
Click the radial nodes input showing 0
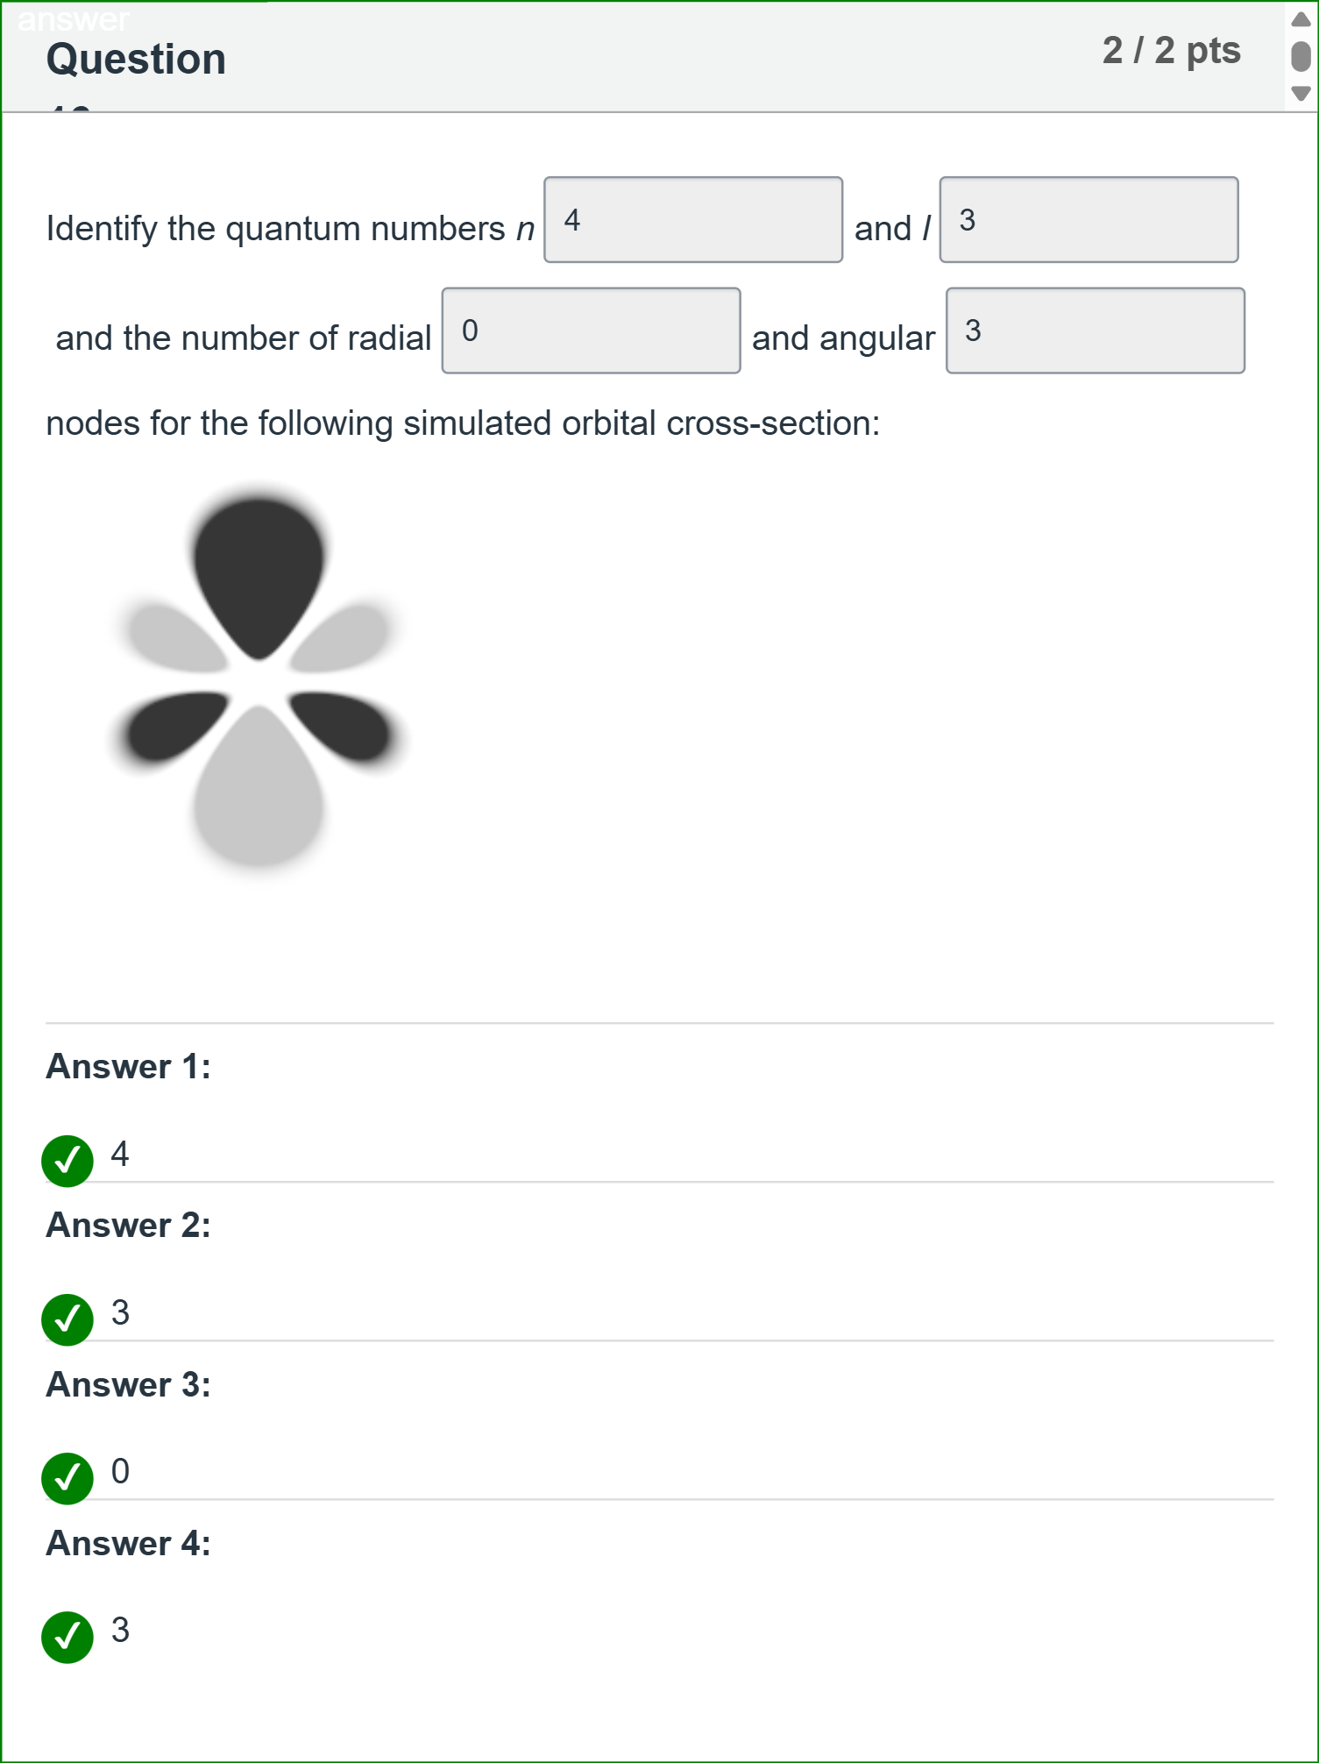[591, 331]
